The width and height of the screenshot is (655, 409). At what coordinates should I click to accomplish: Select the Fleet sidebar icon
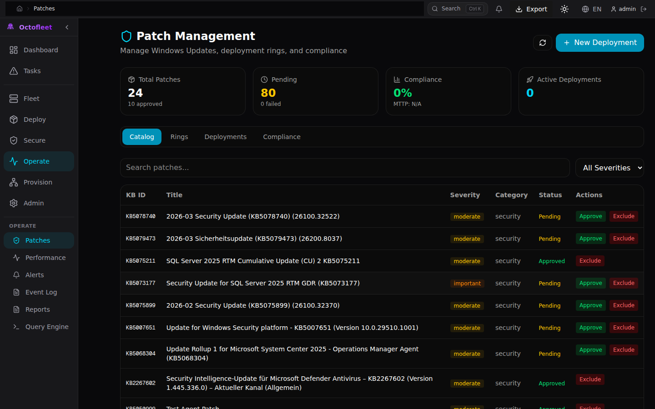tap(14, 98)
